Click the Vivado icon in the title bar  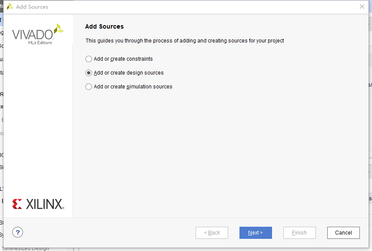10,7
